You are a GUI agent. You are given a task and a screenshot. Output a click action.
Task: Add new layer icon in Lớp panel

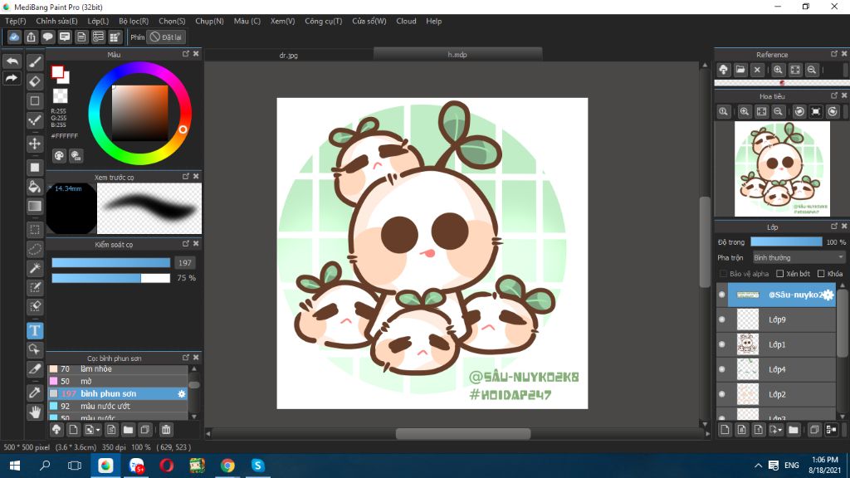[x=725, y=430]
